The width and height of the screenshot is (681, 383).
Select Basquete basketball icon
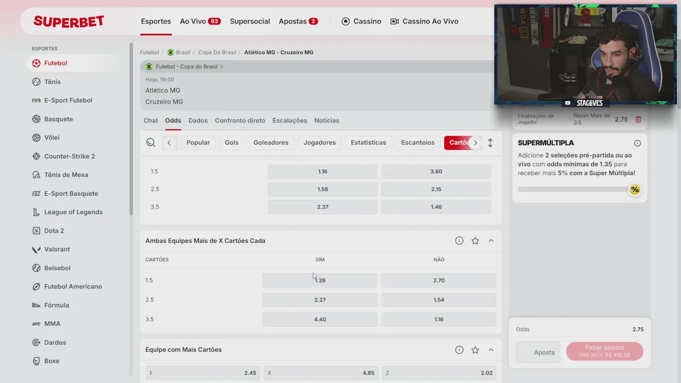(x=36, y=119)
